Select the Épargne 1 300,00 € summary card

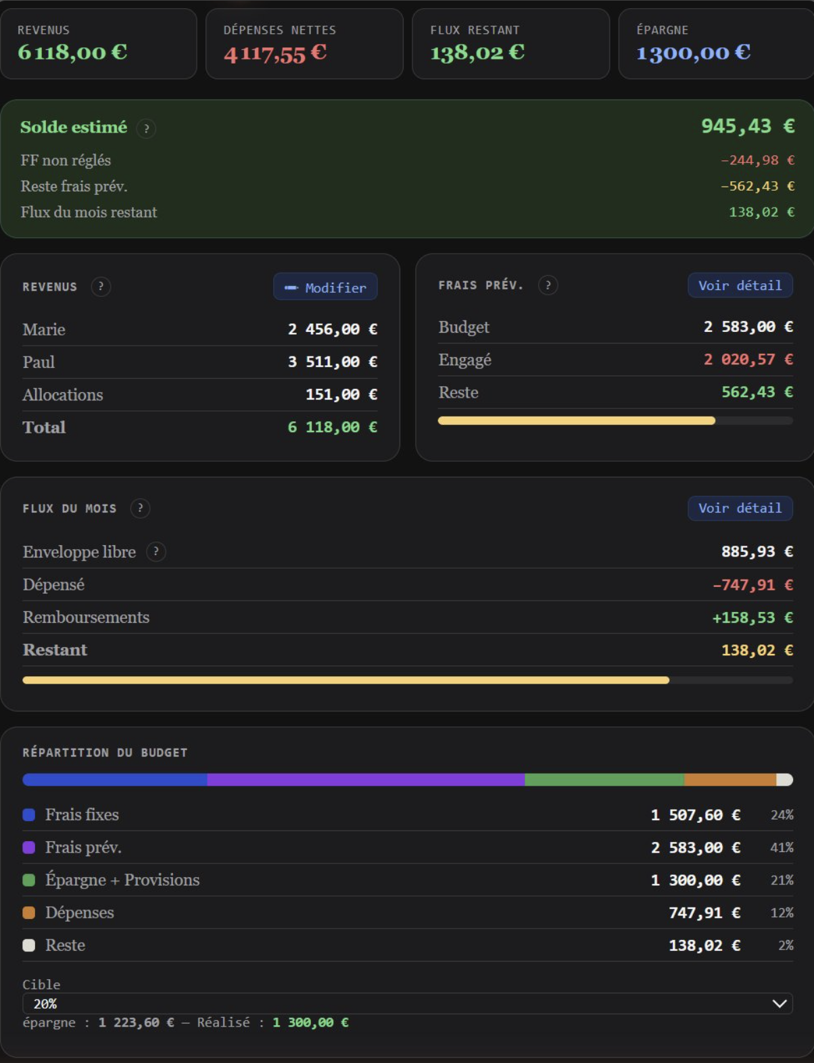pyautogui.click(x=716, y=44)
